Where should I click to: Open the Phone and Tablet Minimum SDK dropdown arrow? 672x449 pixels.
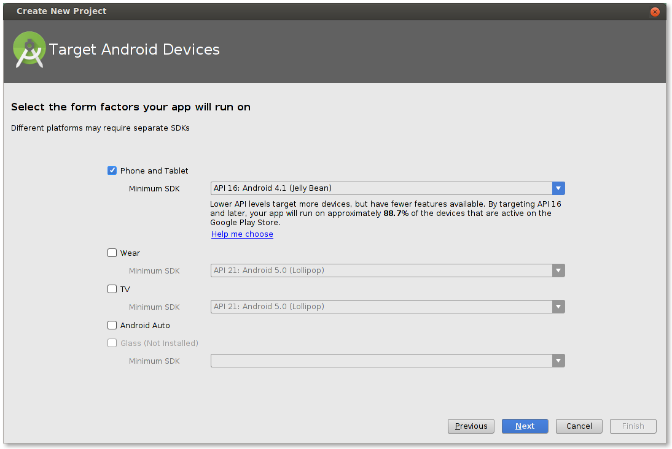[558, 188]
